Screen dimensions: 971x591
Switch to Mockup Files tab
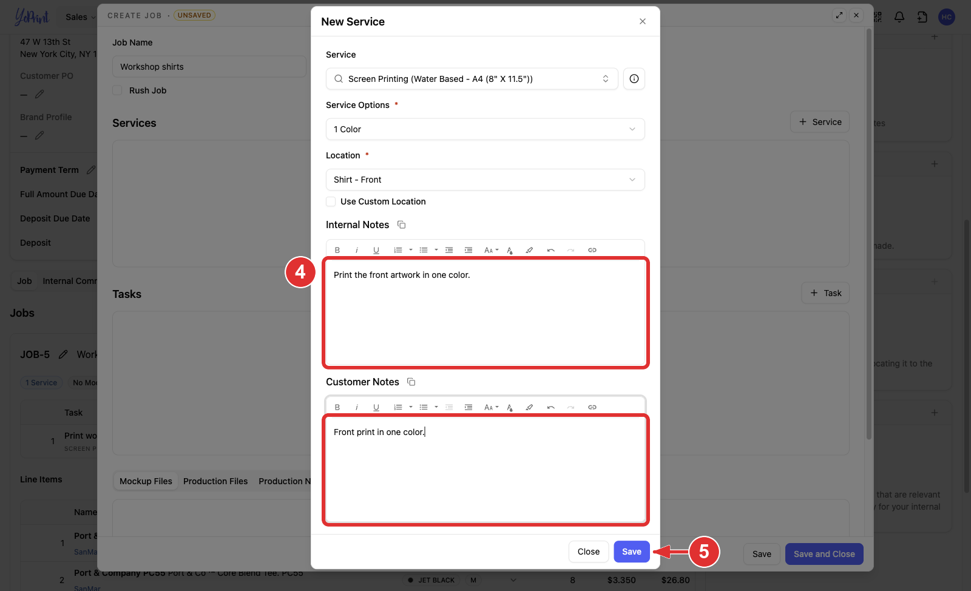(146, 481)
